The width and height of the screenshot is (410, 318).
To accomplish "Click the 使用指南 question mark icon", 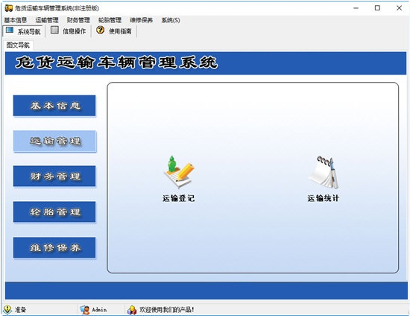I will [100, 30].
